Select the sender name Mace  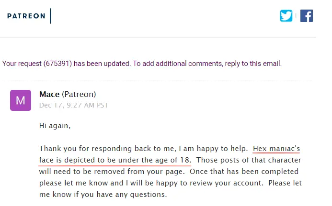[x=49, y=94]
